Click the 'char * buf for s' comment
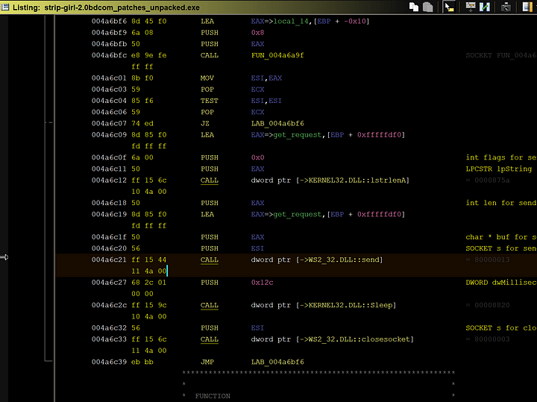The height and width of the screenshot is (402, 537). pyautogui.click(x=501, y=237)
